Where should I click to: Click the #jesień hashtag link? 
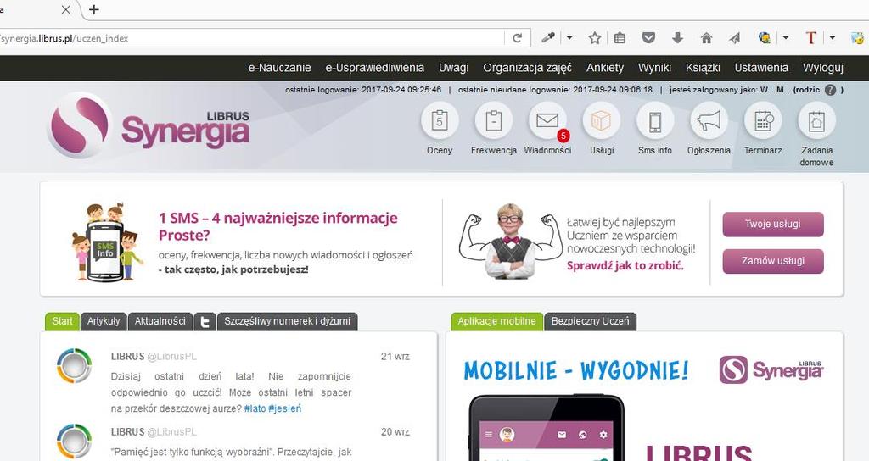pos(285,409)
